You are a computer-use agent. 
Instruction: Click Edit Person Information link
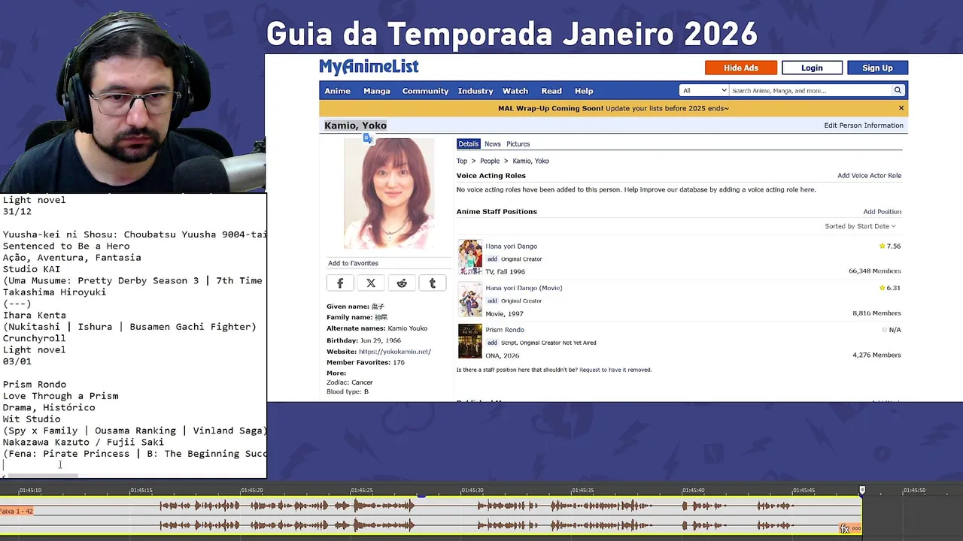864,125
